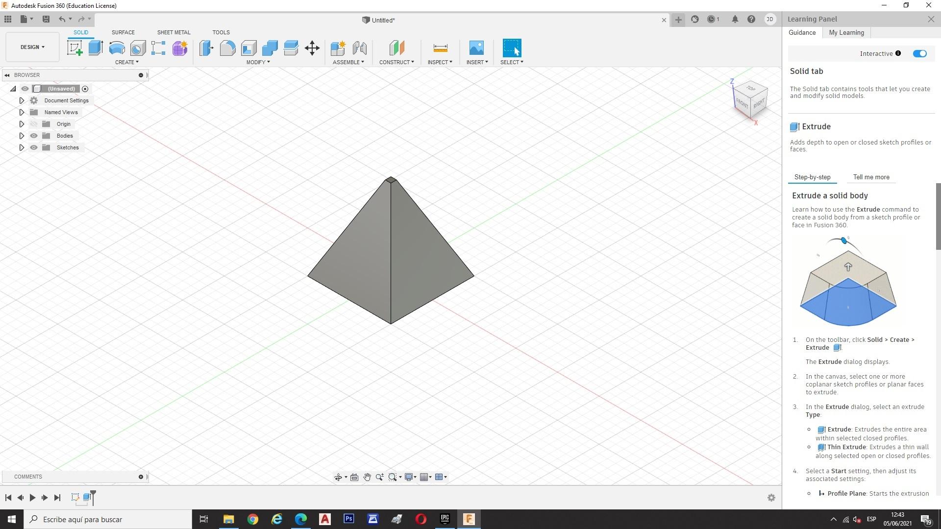
Task: Toggle the Interactive switch off
Action: (919, 54)
